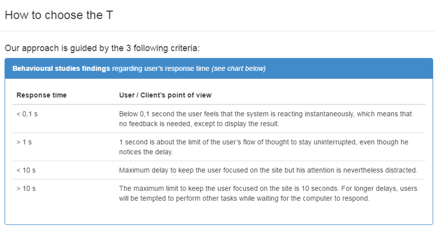Click the 'How to choose the T' heading
The width and height of the screenshot is (435, 228).
point(59,15)
